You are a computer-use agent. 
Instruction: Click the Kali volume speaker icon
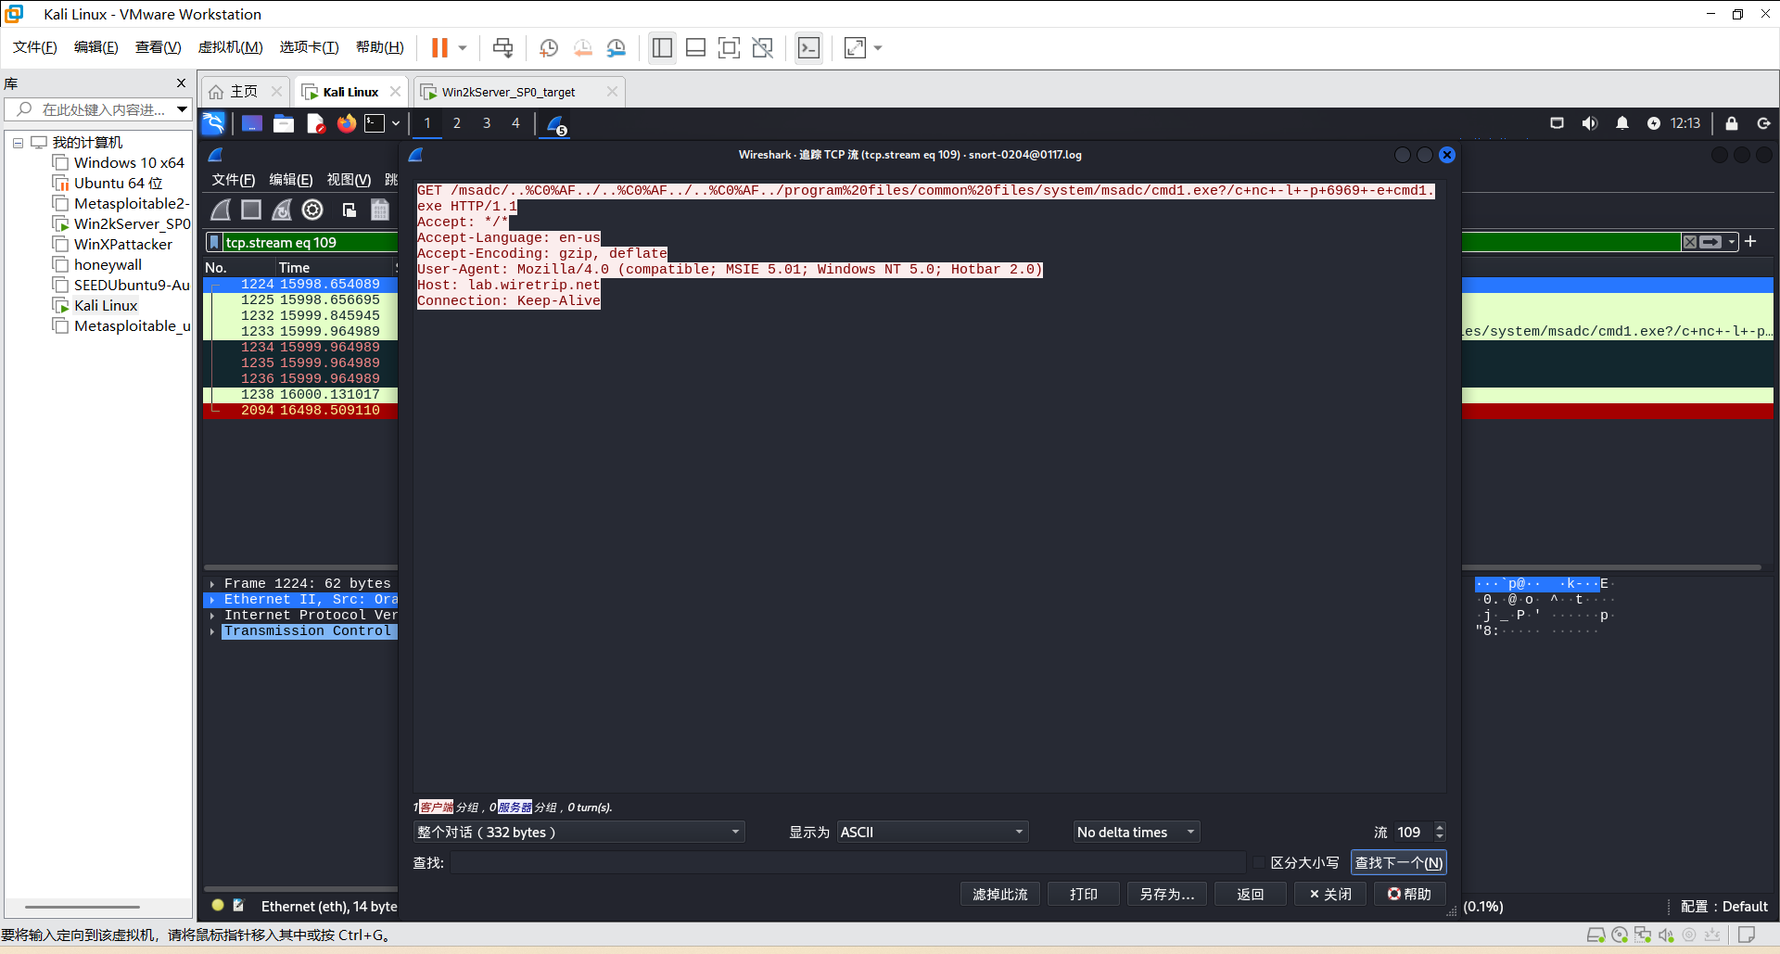tap(1590, 123)
